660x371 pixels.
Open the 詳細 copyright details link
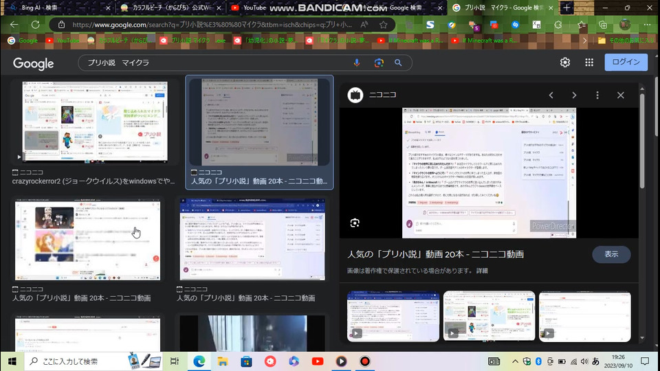point(482,271)
